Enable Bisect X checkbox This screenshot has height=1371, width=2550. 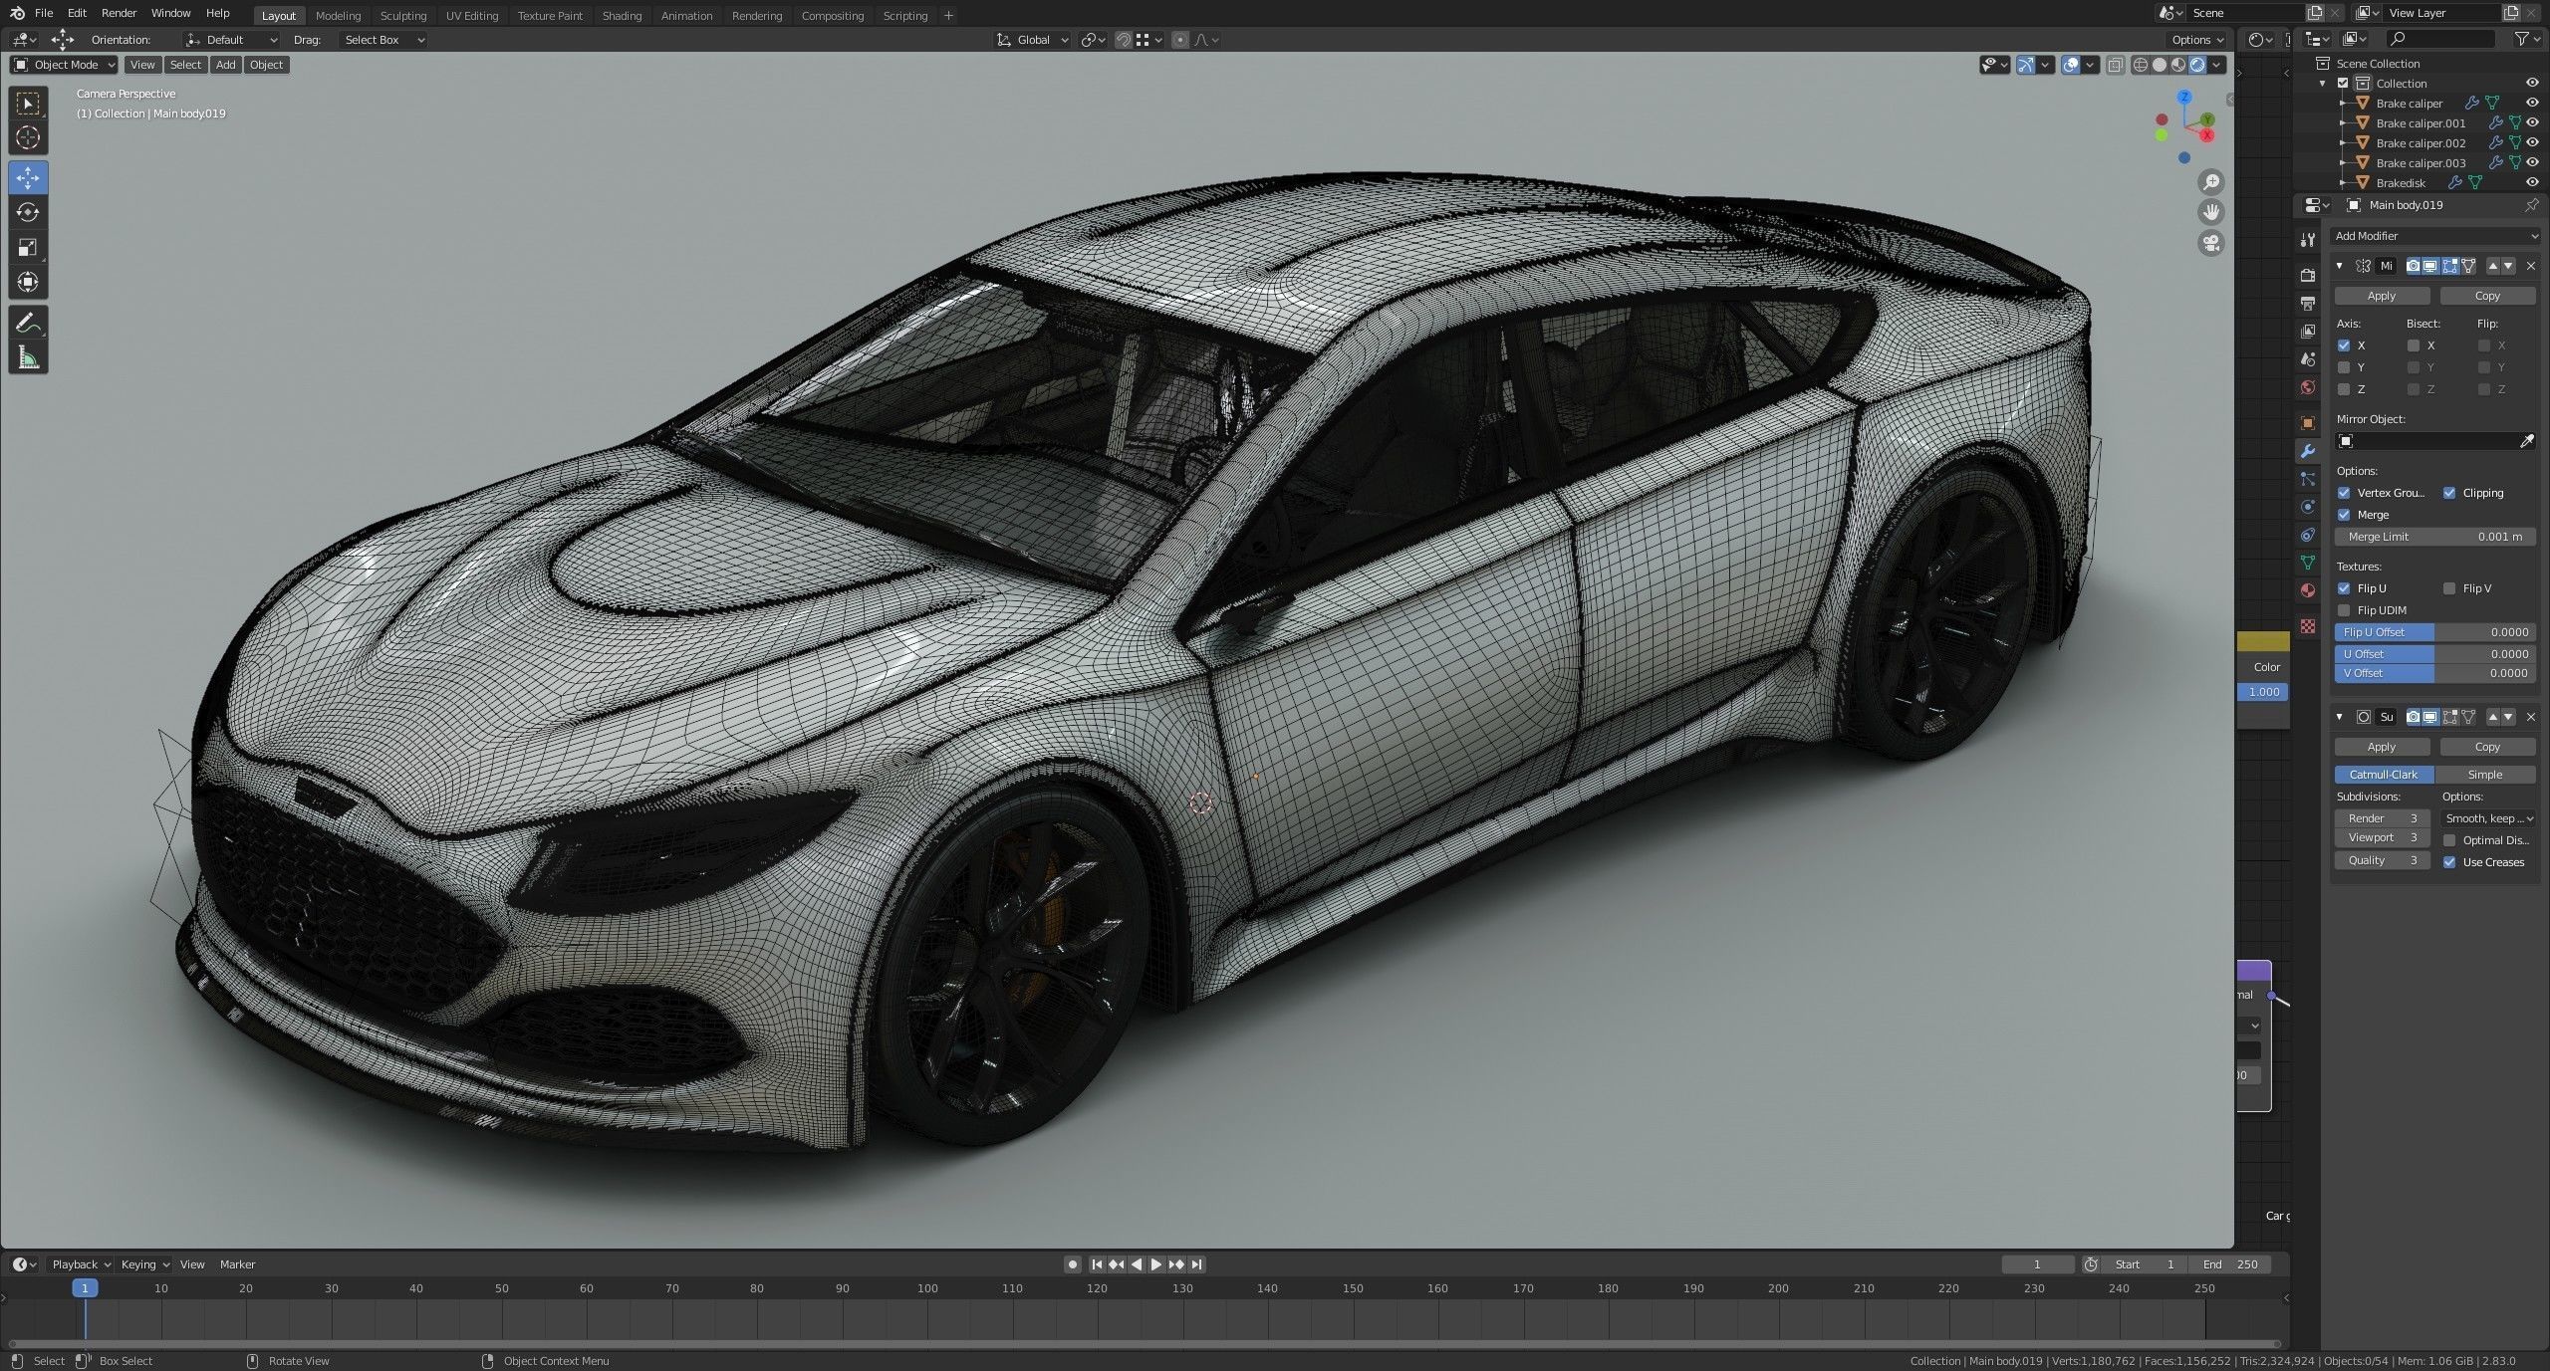(2413, 345)
